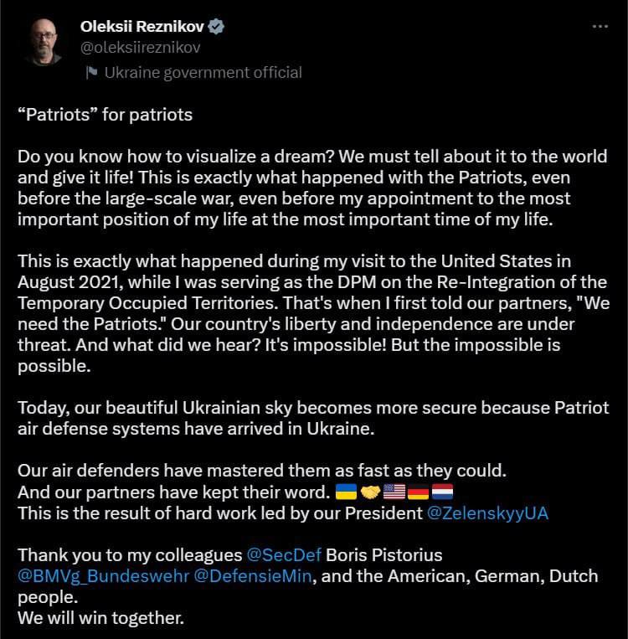Viewport: 628px width, 639px height.
Task: Open the @ZelenskyyUA mention
Action: (487, 513)
